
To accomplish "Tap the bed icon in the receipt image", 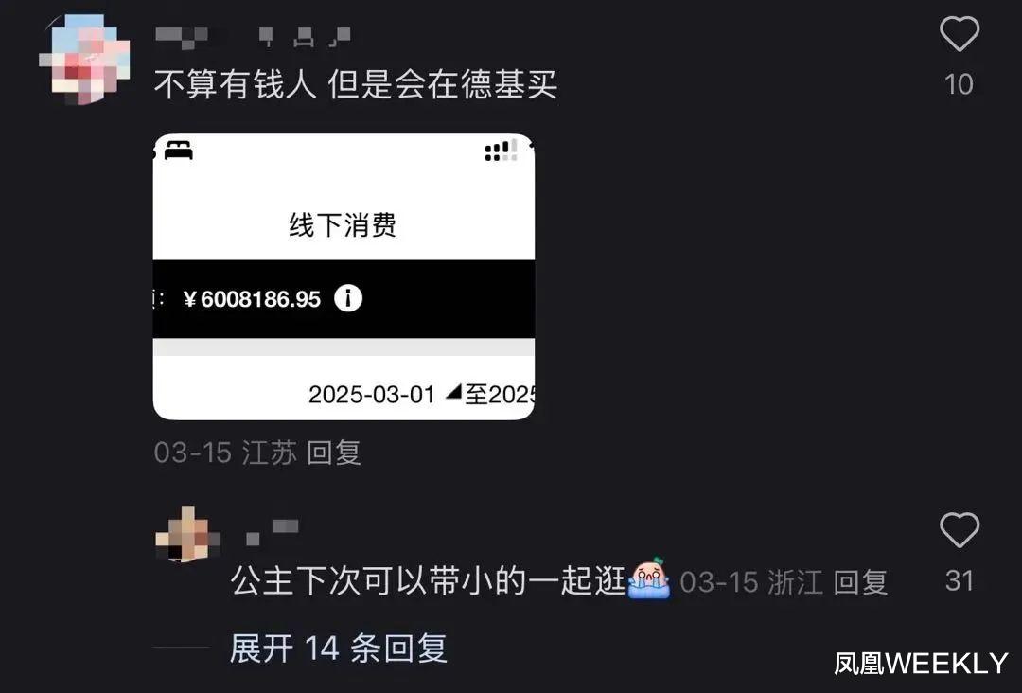I will [178, 151].
